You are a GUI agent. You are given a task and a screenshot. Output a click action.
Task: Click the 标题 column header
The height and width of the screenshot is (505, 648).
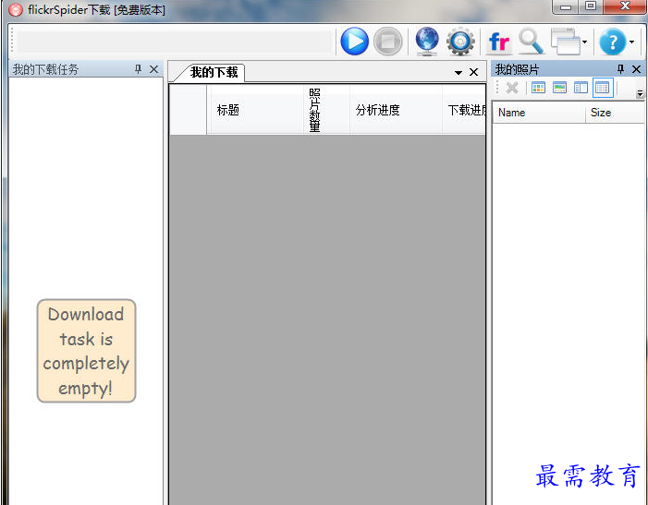(x=255, y=110)
